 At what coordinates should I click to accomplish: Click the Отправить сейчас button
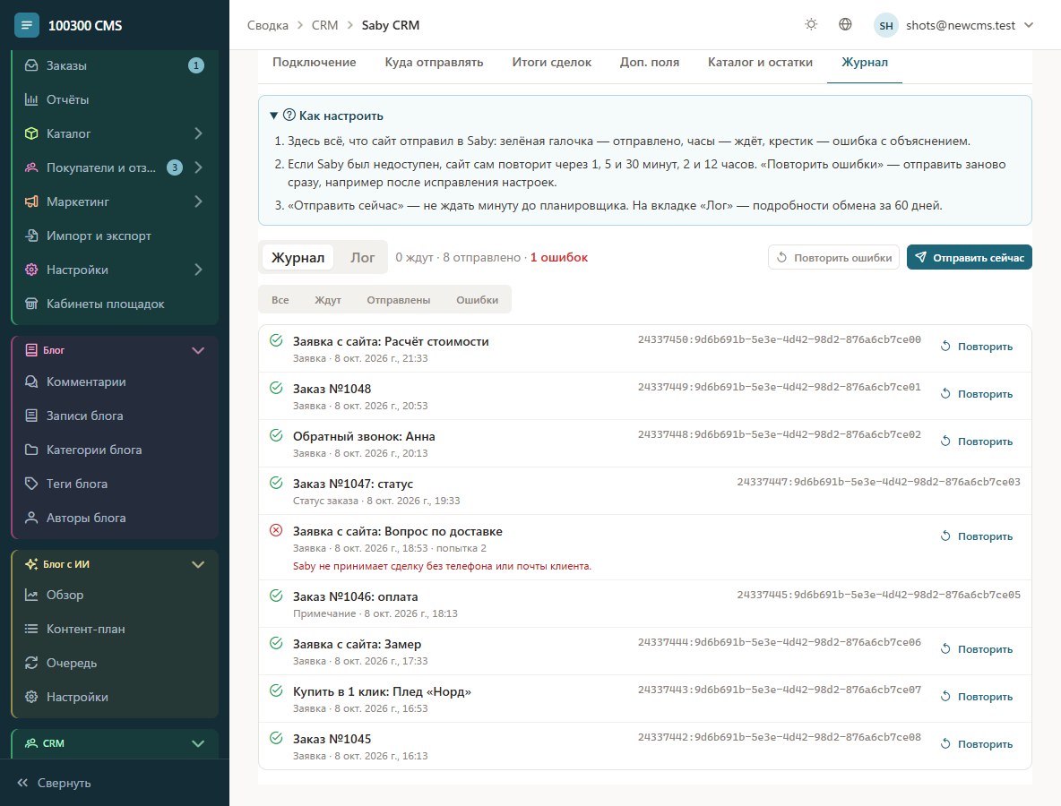(x=969, y=257)
